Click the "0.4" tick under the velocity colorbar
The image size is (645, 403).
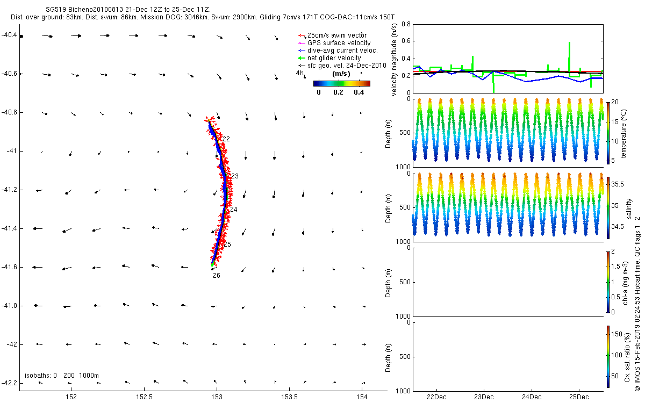coord(359,92)
